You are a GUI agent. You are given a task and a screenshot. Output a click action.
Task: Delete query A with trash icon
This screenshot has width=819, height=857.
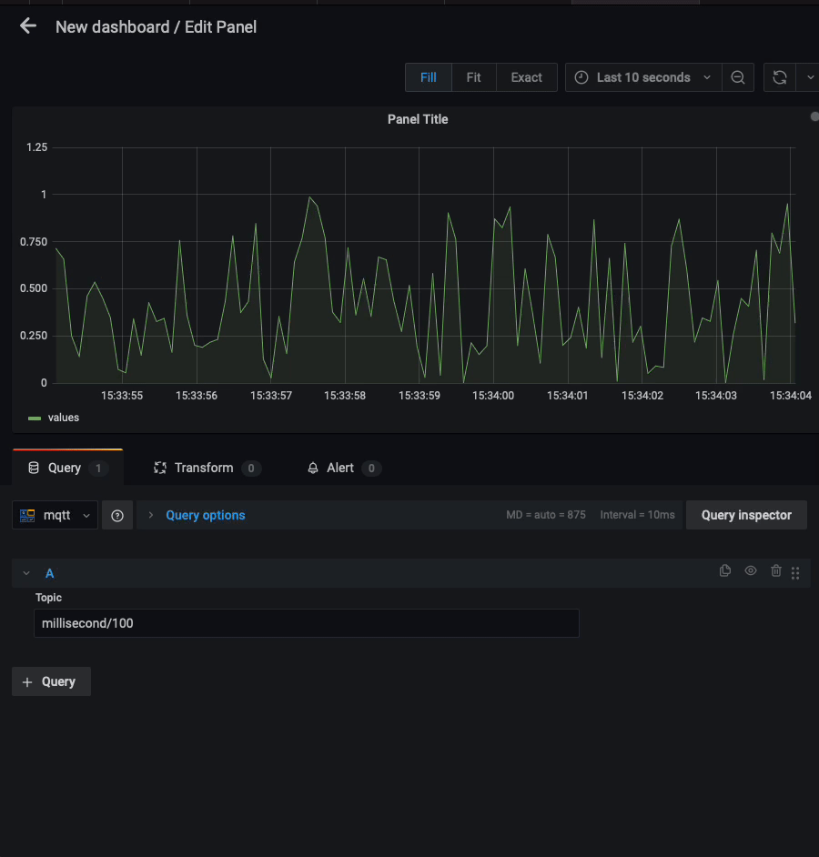pyautogui.click(x=776, y=571)
